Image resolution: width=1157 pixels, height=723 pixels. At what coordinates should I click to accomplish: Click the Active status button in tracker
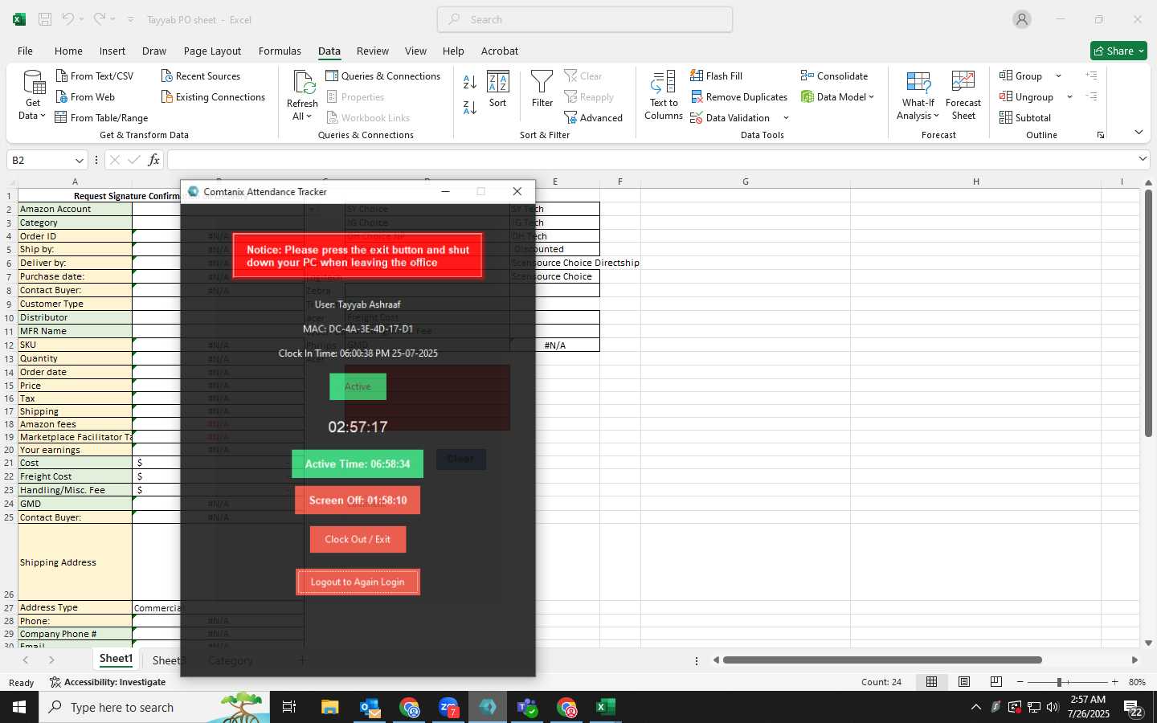pos(358,386)
